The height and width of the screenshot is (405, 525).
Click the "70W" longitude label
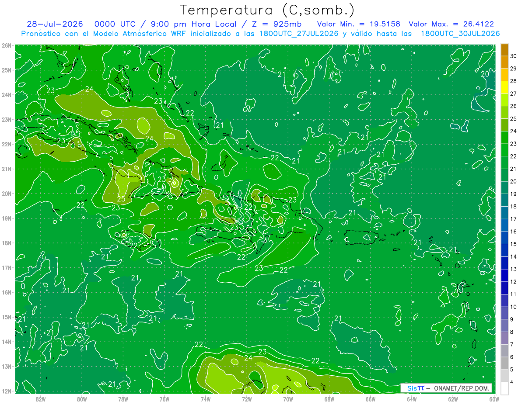(x=288, y=398)
